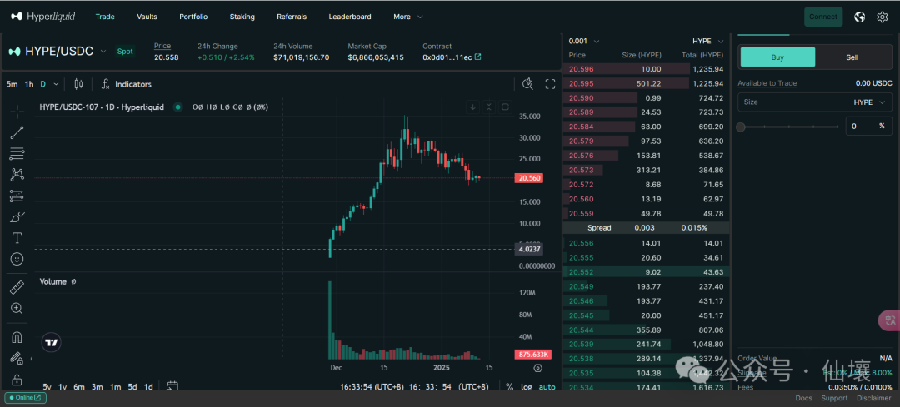Screen dimensions: 900x407
Task: Select the Text annotation tool
Action: click(17, 238)
